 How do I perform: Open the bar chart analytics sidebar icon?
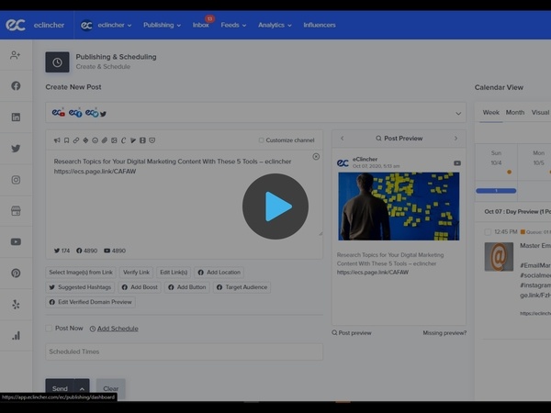coord(16,335)
